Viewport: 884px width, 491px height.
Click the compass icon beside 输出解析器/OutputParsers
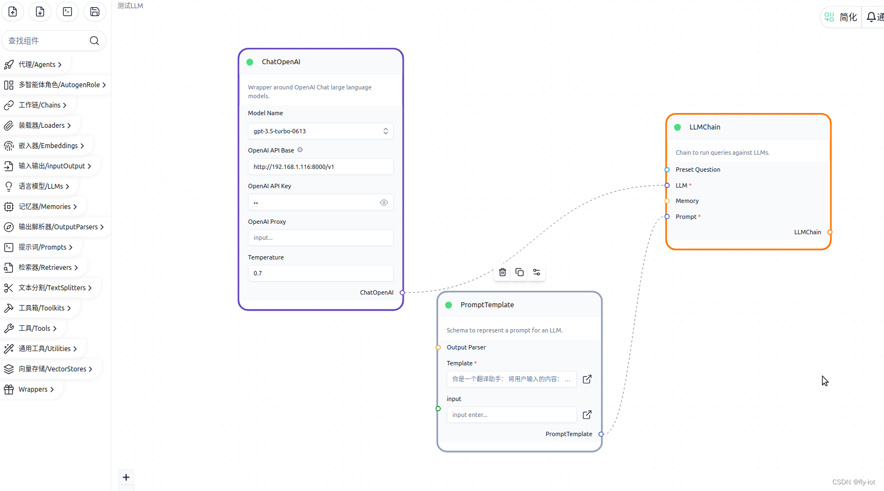(9, 227)
